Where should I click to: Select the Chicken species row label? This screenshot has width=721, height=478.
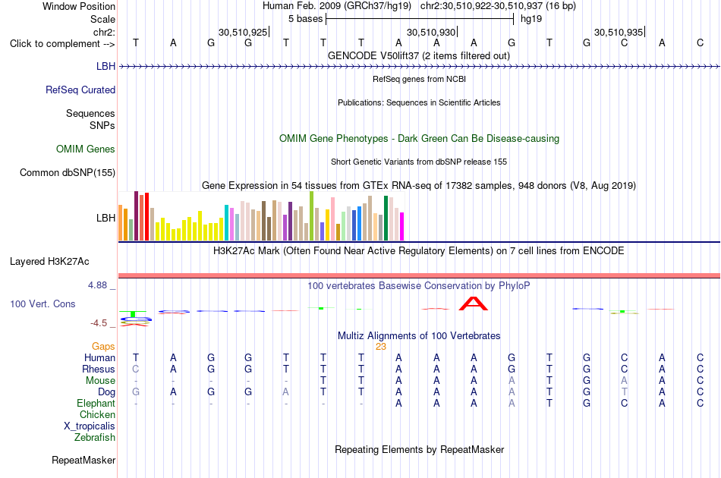[x=97, y=414]
